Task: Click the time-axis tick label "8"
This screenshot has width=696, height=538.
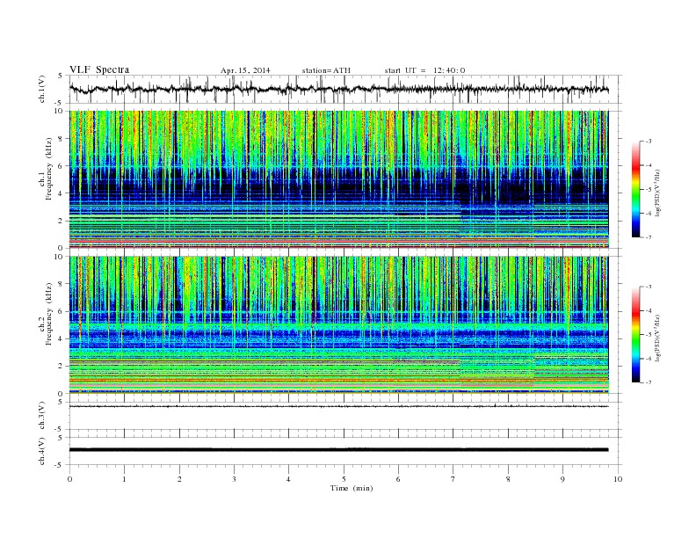Action: (x=508, y=479)
